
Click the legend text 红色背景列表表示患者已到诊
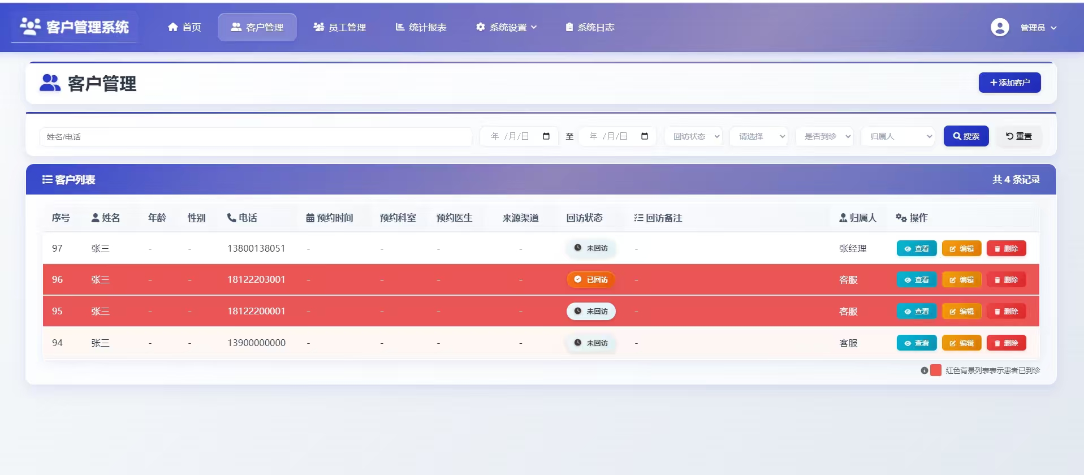click(x=993, y=370)
